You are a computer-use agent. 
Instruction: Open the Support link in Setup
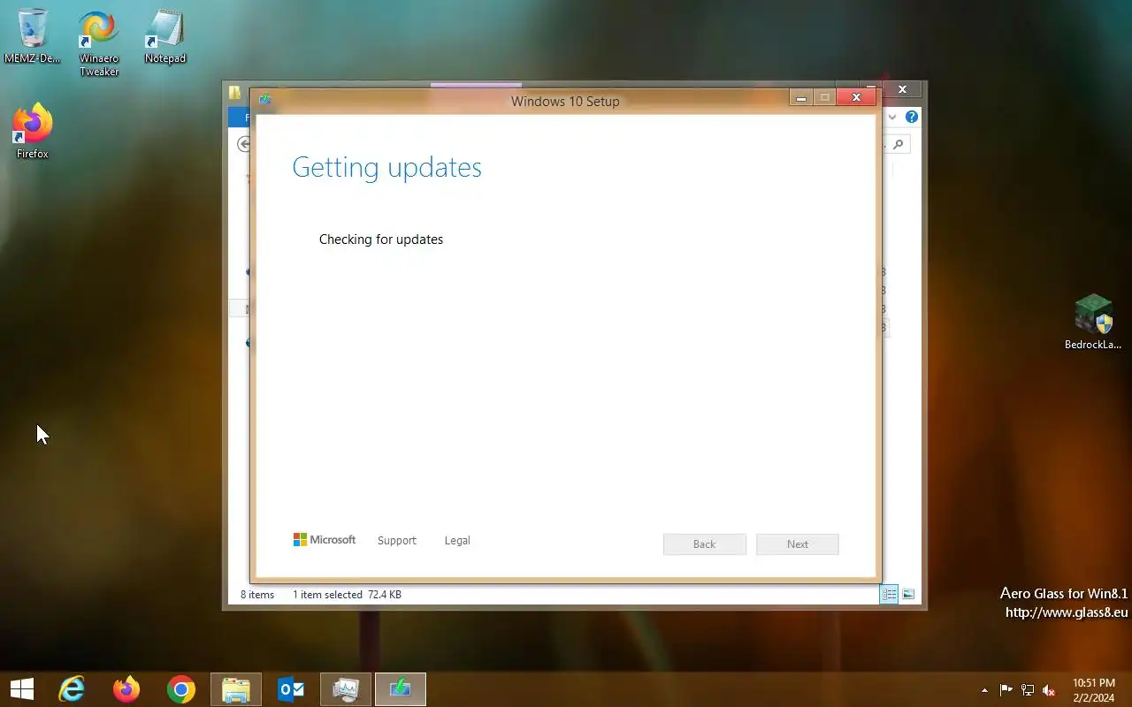click(x=396, y=540)
